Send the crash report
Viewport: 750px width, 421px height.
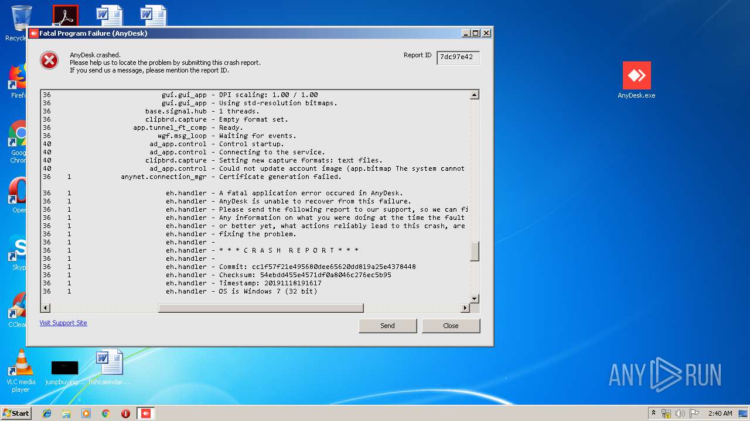(388, 326)
